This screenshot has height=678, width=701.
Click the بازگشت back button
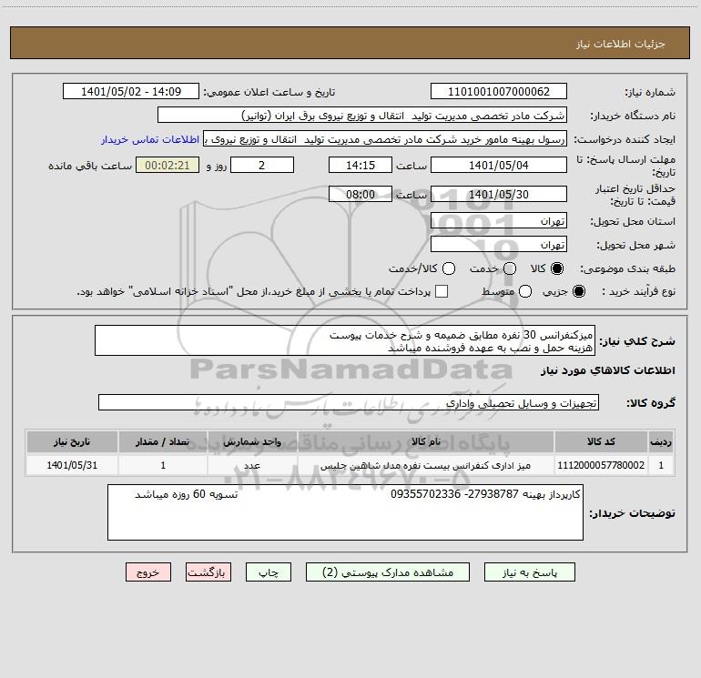click(x=208, y=572)
